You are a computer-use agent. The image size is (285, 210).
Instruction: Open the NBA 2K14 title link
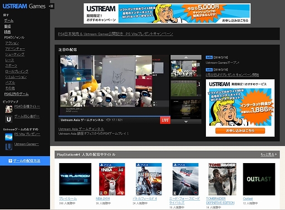(103, 199)
